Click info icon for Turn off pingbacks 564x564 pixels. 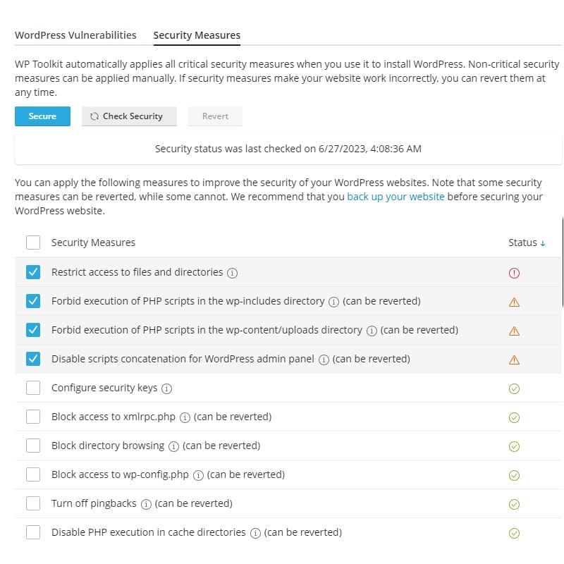point(146,504)
